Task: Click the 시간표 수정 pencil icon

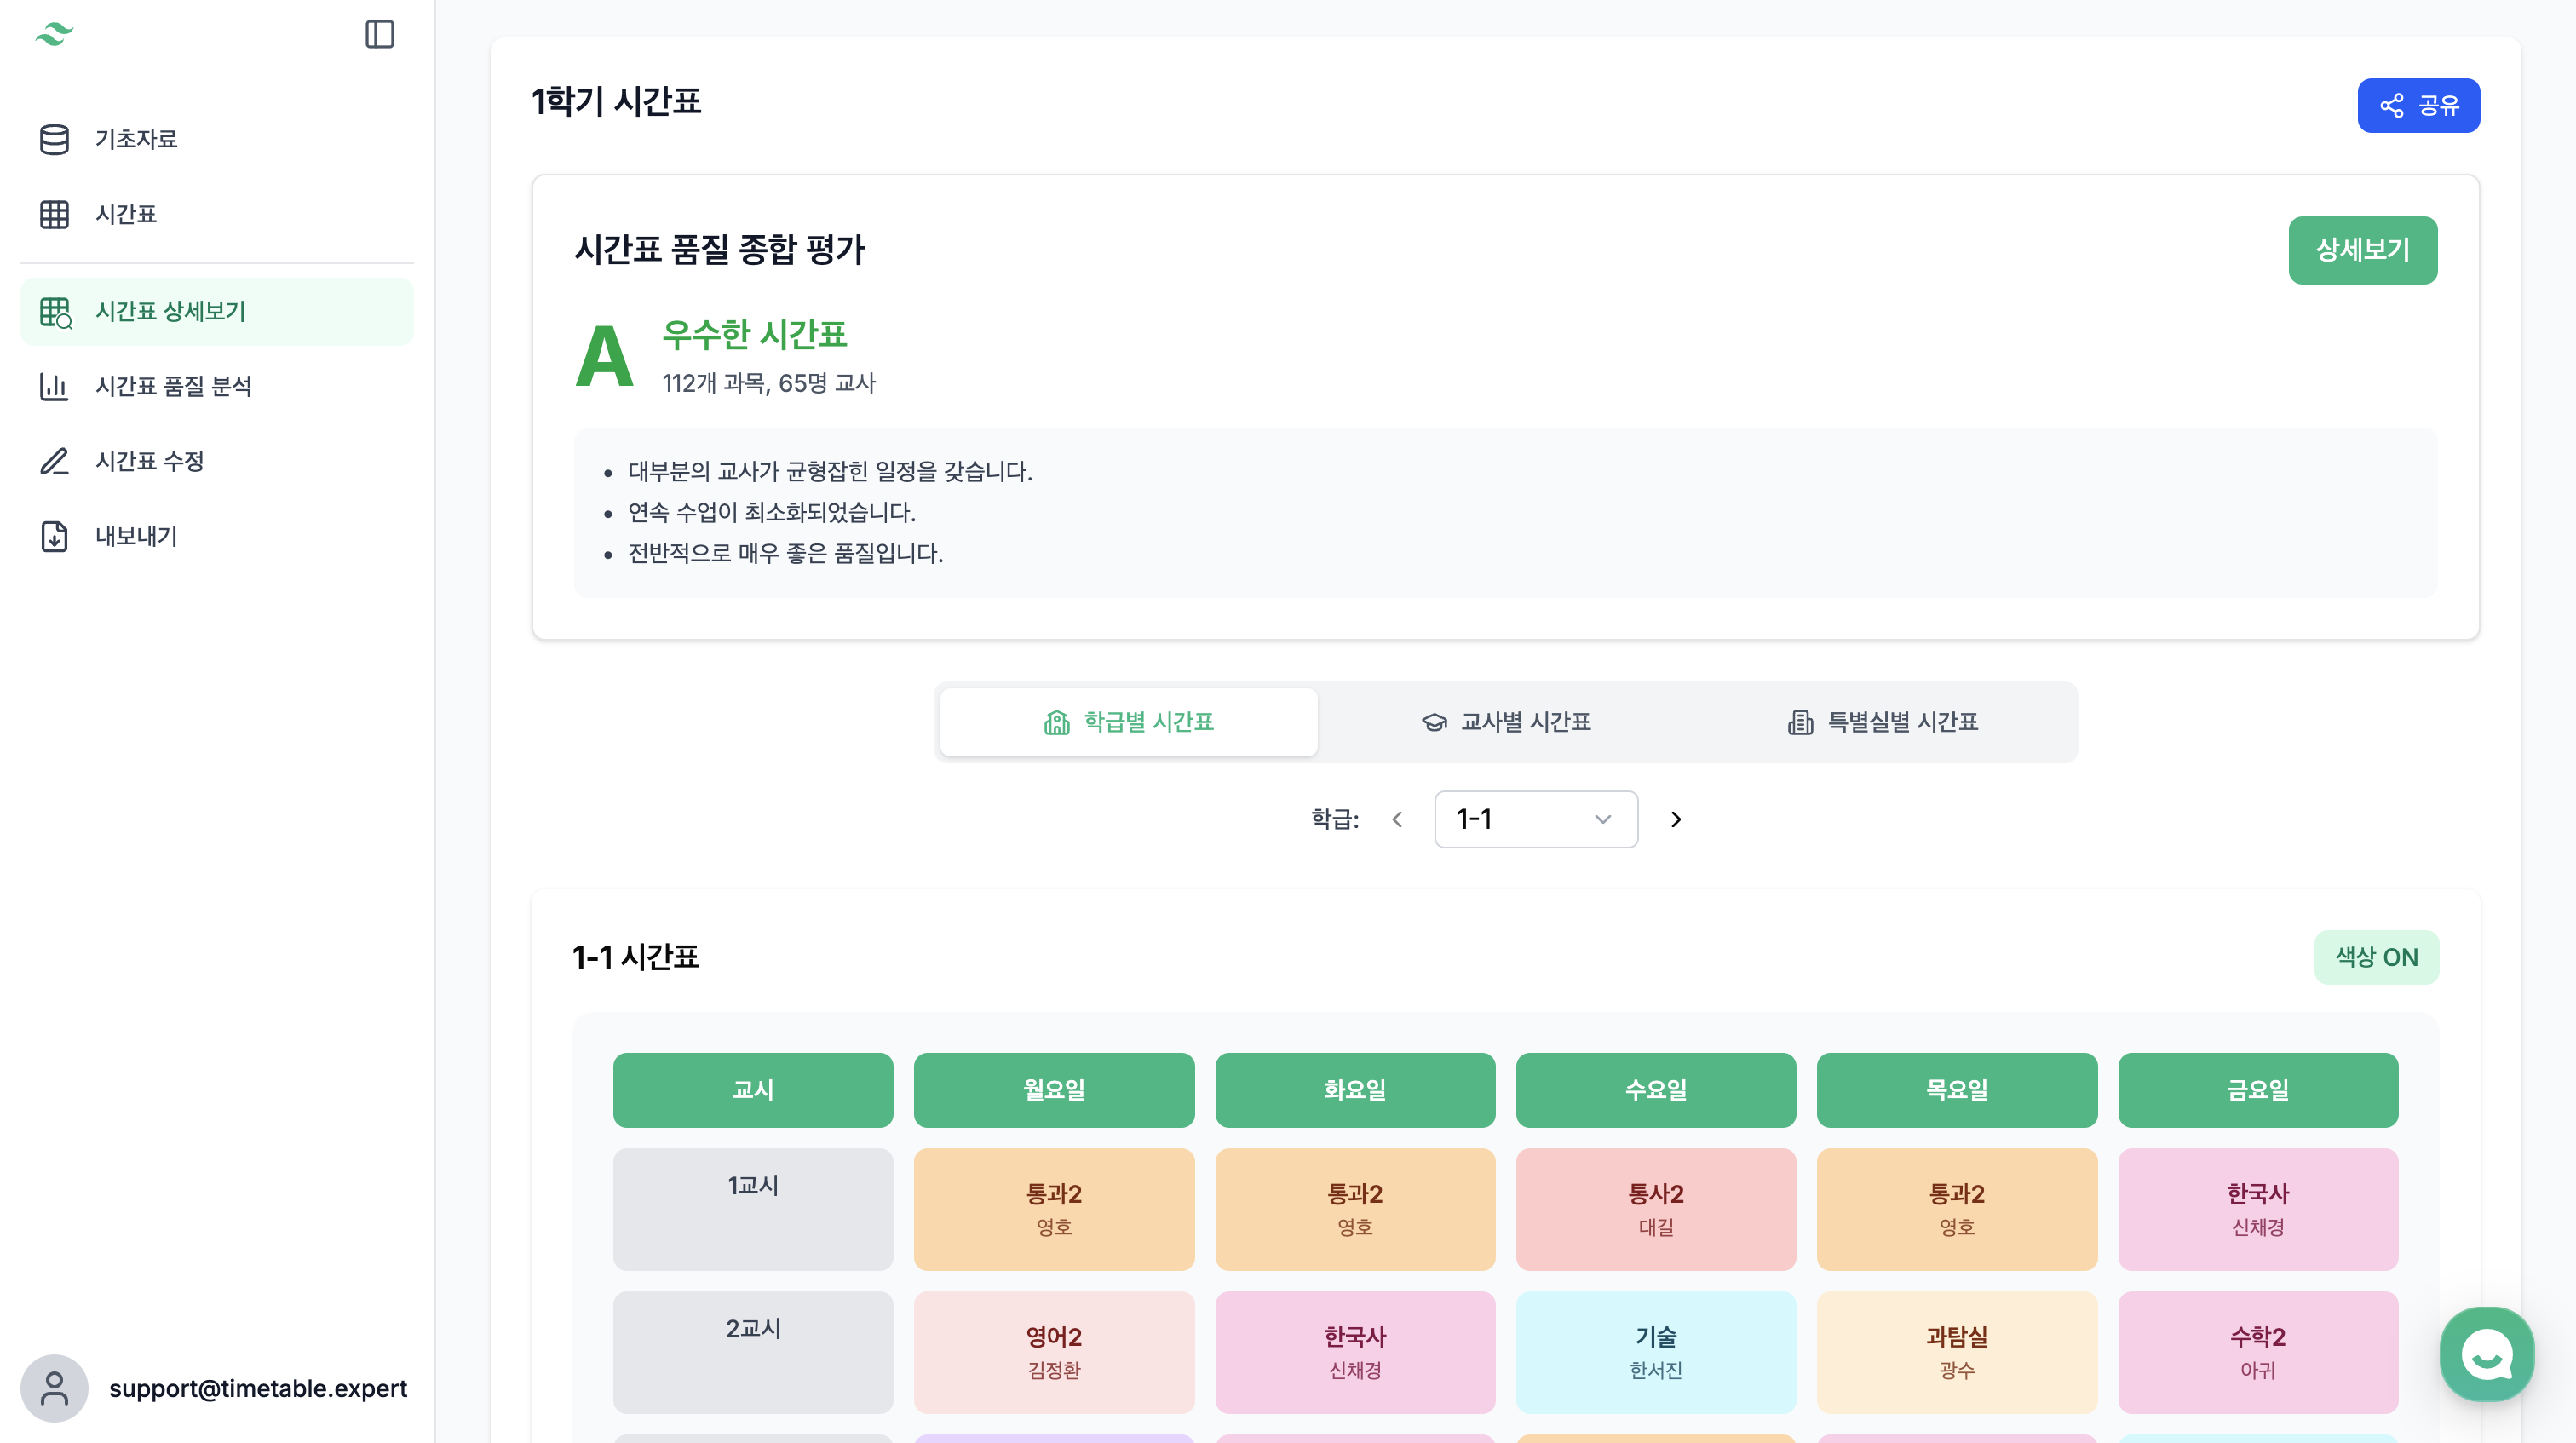Action: pos(54,461)
